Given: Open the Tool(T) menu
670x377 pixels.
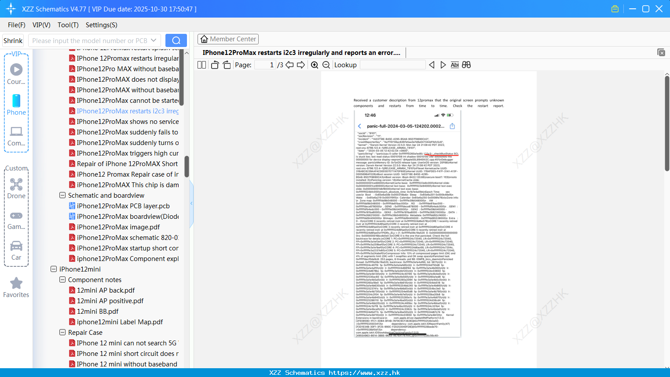Looking at the screenshot, I should pos(68,25).
